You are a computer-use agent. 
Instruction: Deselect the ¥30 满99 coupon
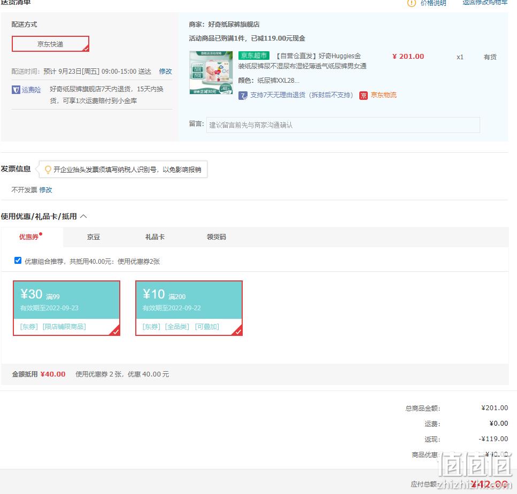[67, 308]
